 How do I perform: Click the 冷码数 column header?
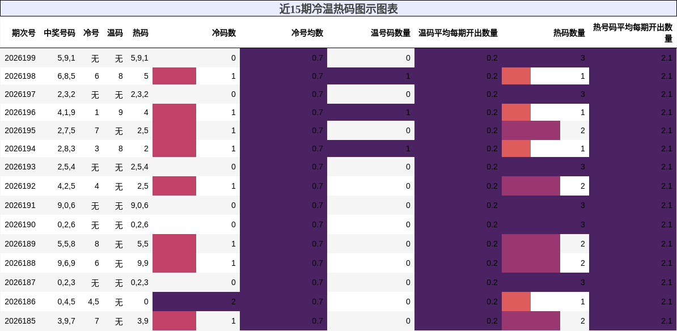coord(223,33)
